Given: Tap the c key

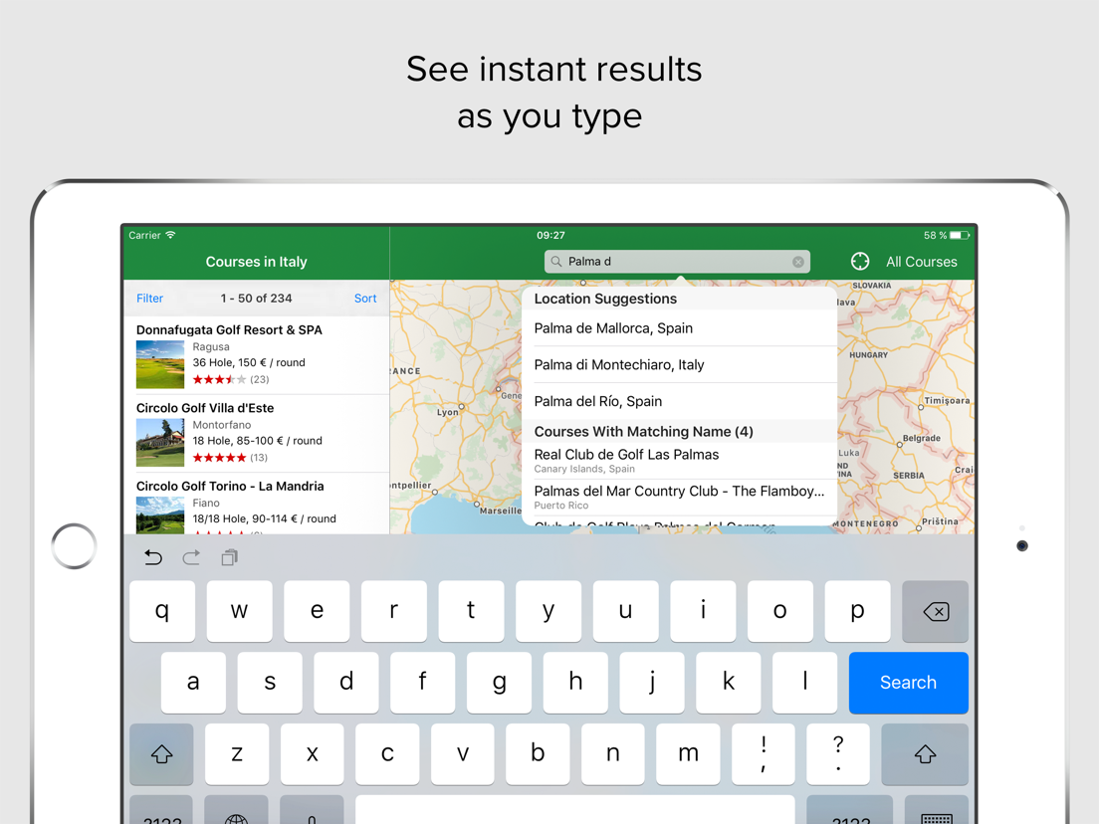Looking at the screenshot, I should (387, 754).
